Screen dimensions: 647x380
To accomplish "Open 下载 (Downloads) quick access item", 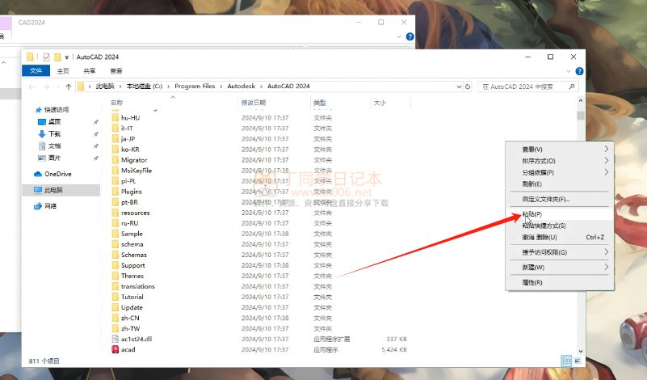I will pos(54,133).
